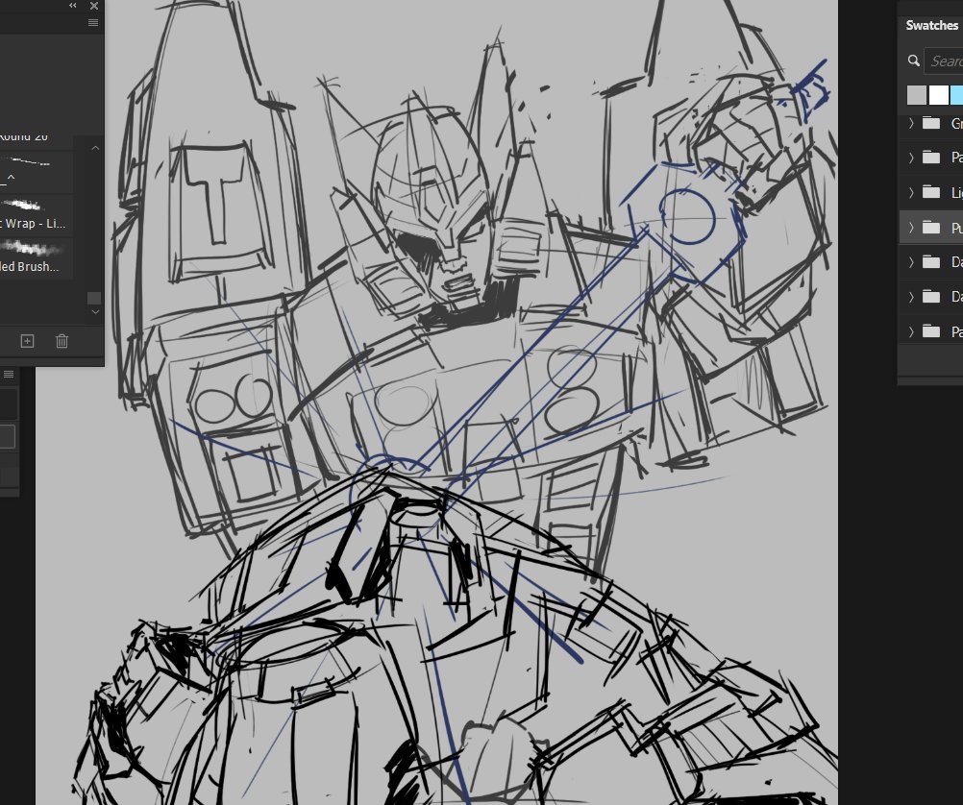963x805 pixels.
Task: Expand the 'Li' swatch folder chevron
Action: coord(911,193)
